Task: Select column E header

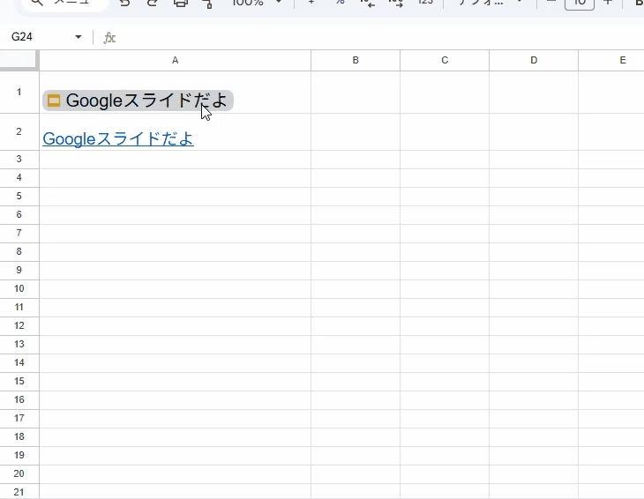Action: (x=611, y=60)
